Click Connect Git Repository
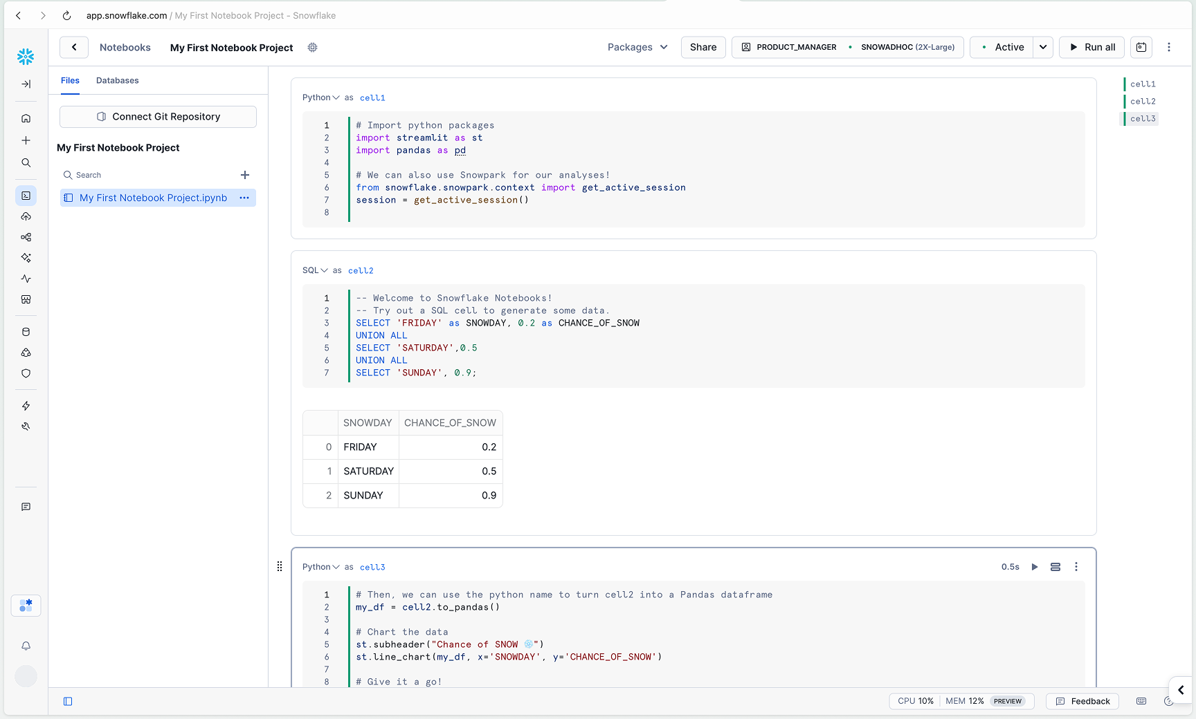This screenshot has width=1196, height=719. click(157, 116)
